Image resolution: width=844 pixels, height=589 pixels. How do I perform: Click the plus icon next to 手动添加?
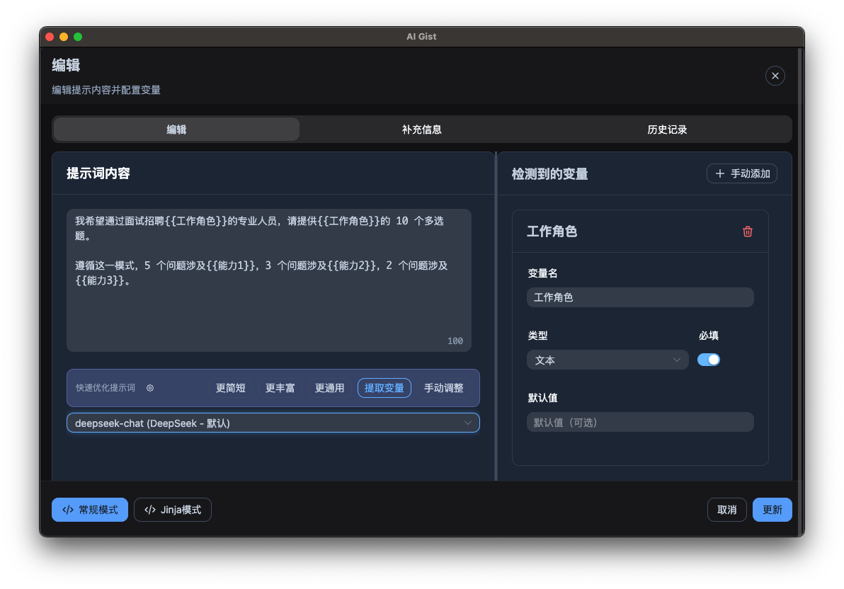point(719,173)
